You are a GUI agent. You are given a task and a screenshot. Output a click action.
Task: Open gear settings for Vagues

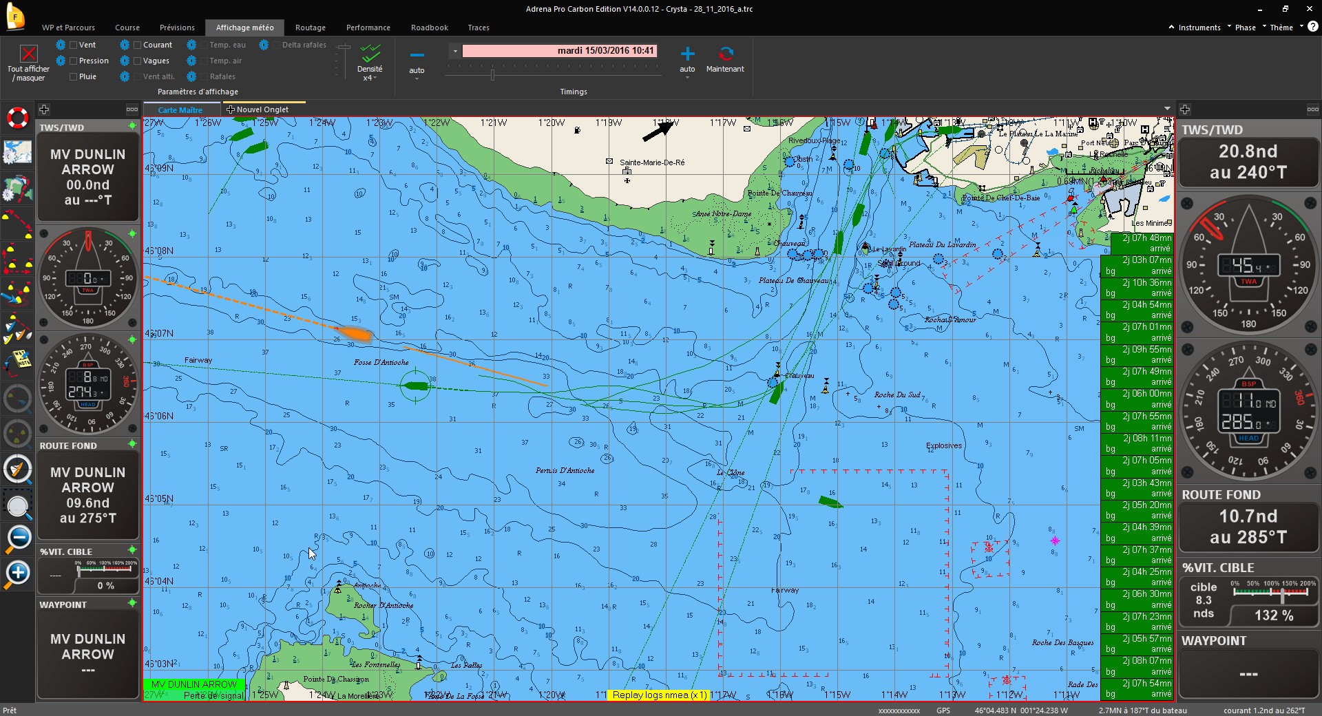(x=125, y=61)
